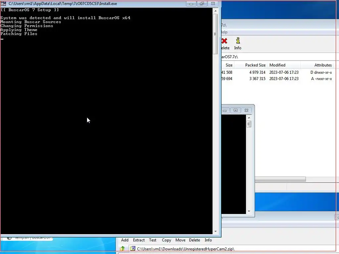Viewport: 339px width, 254px height.
Task: Click the '2023-07-06 17:23' cell in first row
Action: pos(284,72)
